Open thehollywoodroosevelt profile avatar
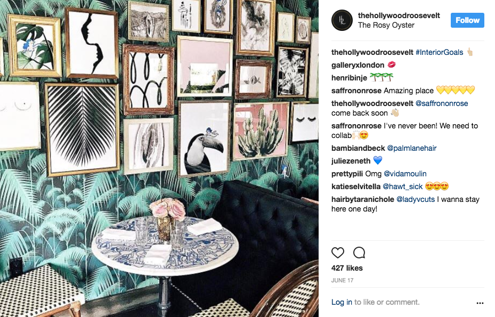The height and width of the screenshot is (317, 495). click(342, 20)
